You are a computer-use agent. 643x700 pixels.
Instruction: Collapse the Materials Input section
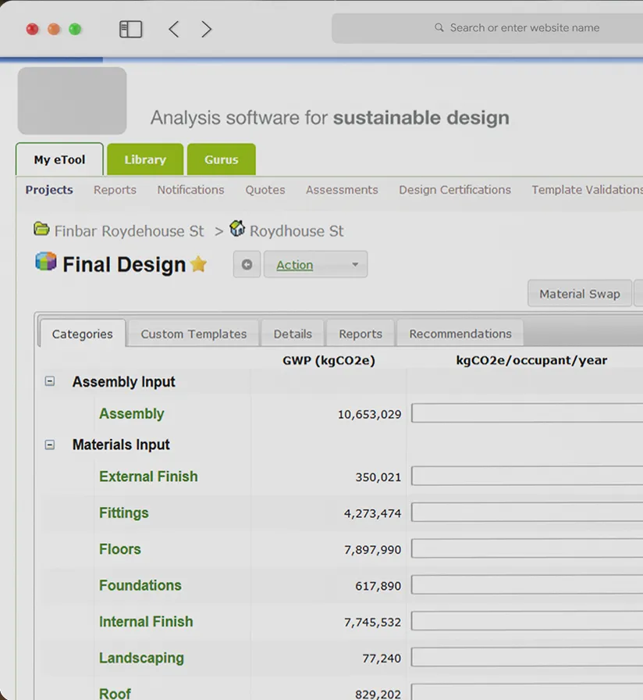point(50,445)
